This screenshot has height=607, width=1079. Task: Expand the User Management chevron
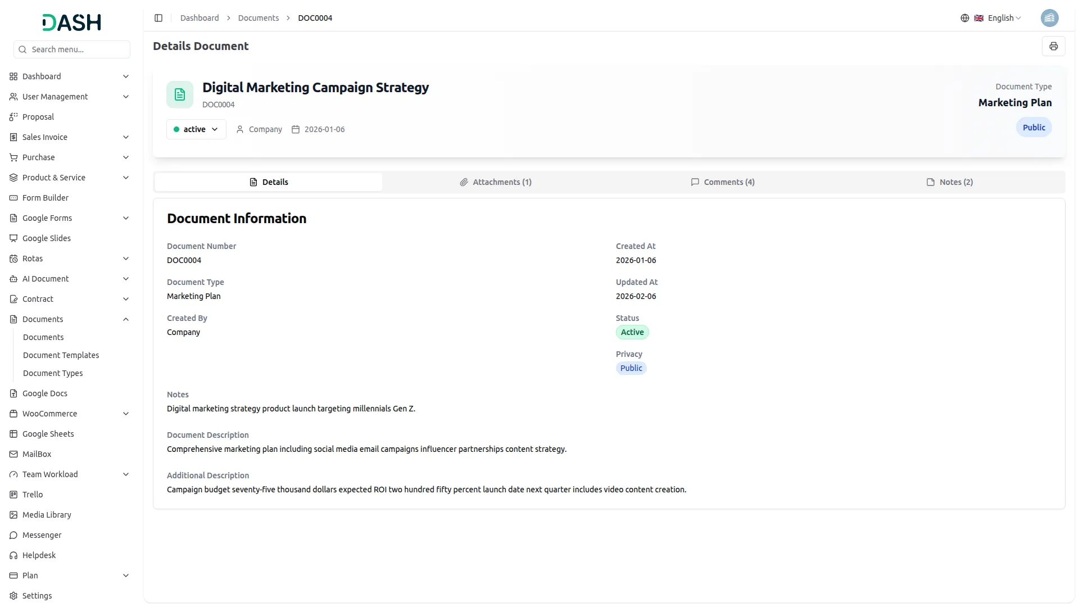pos(126,97)
